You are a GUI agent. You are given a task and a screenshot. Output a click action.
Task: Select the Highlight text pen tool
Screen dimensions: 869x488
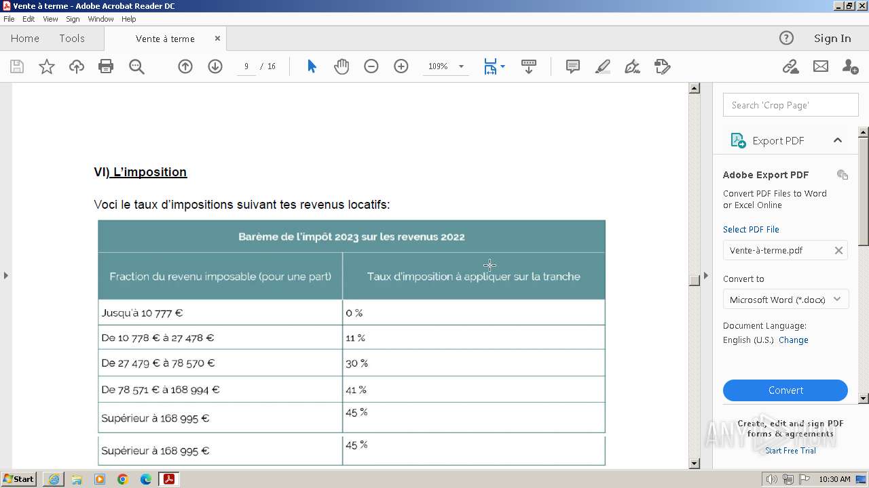tap(603, 66)
